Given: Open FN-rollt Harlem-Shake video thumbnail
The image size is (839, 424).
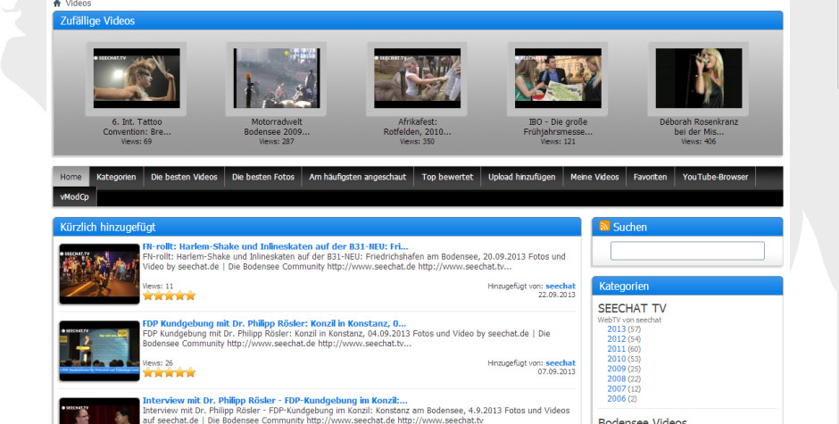Looking at the screenshot, I should tap(100, 273).
